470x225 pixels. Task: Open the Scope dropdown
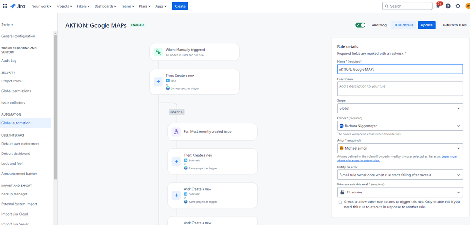(x=400, y=108)
